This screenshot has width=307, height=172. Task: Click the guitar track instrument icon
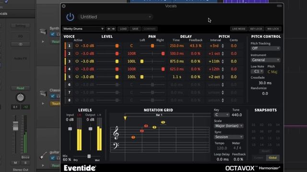click(x=43, y=155)
